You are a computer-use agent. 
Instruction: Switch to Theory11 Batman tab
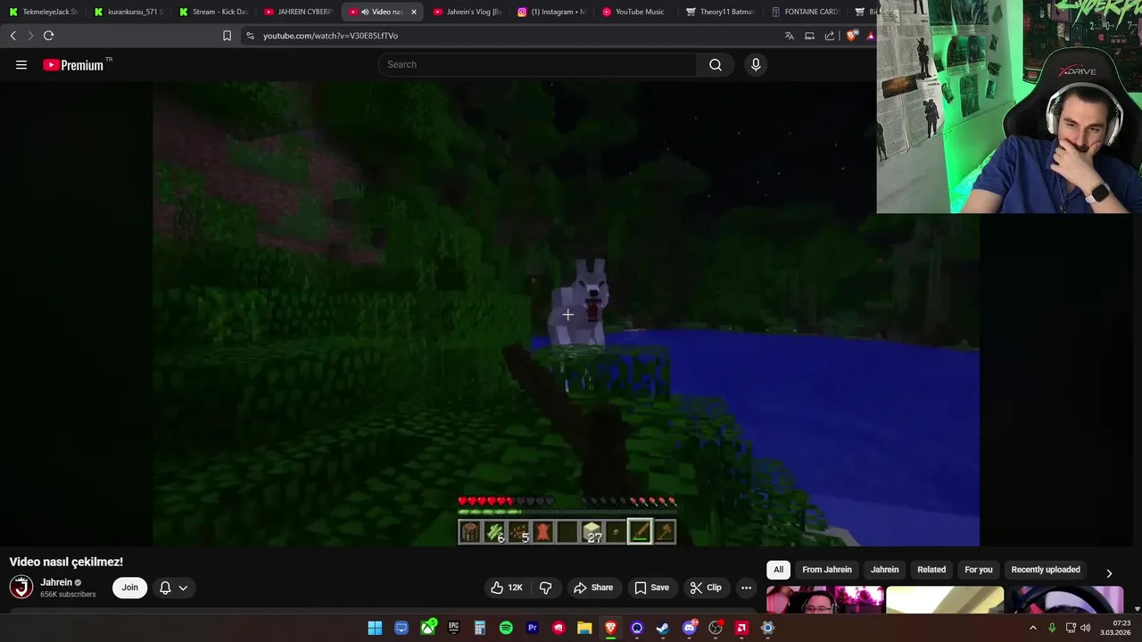click(x=721, y=12)
